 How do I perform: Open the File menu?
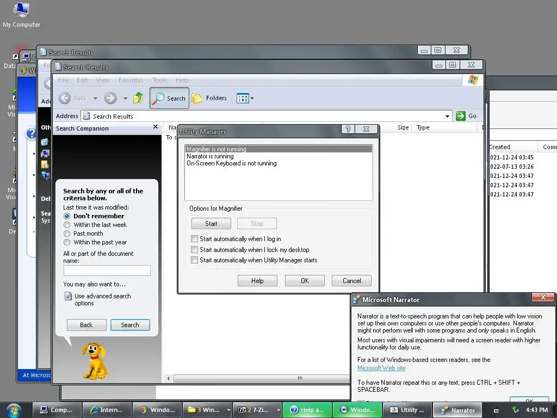63,80
